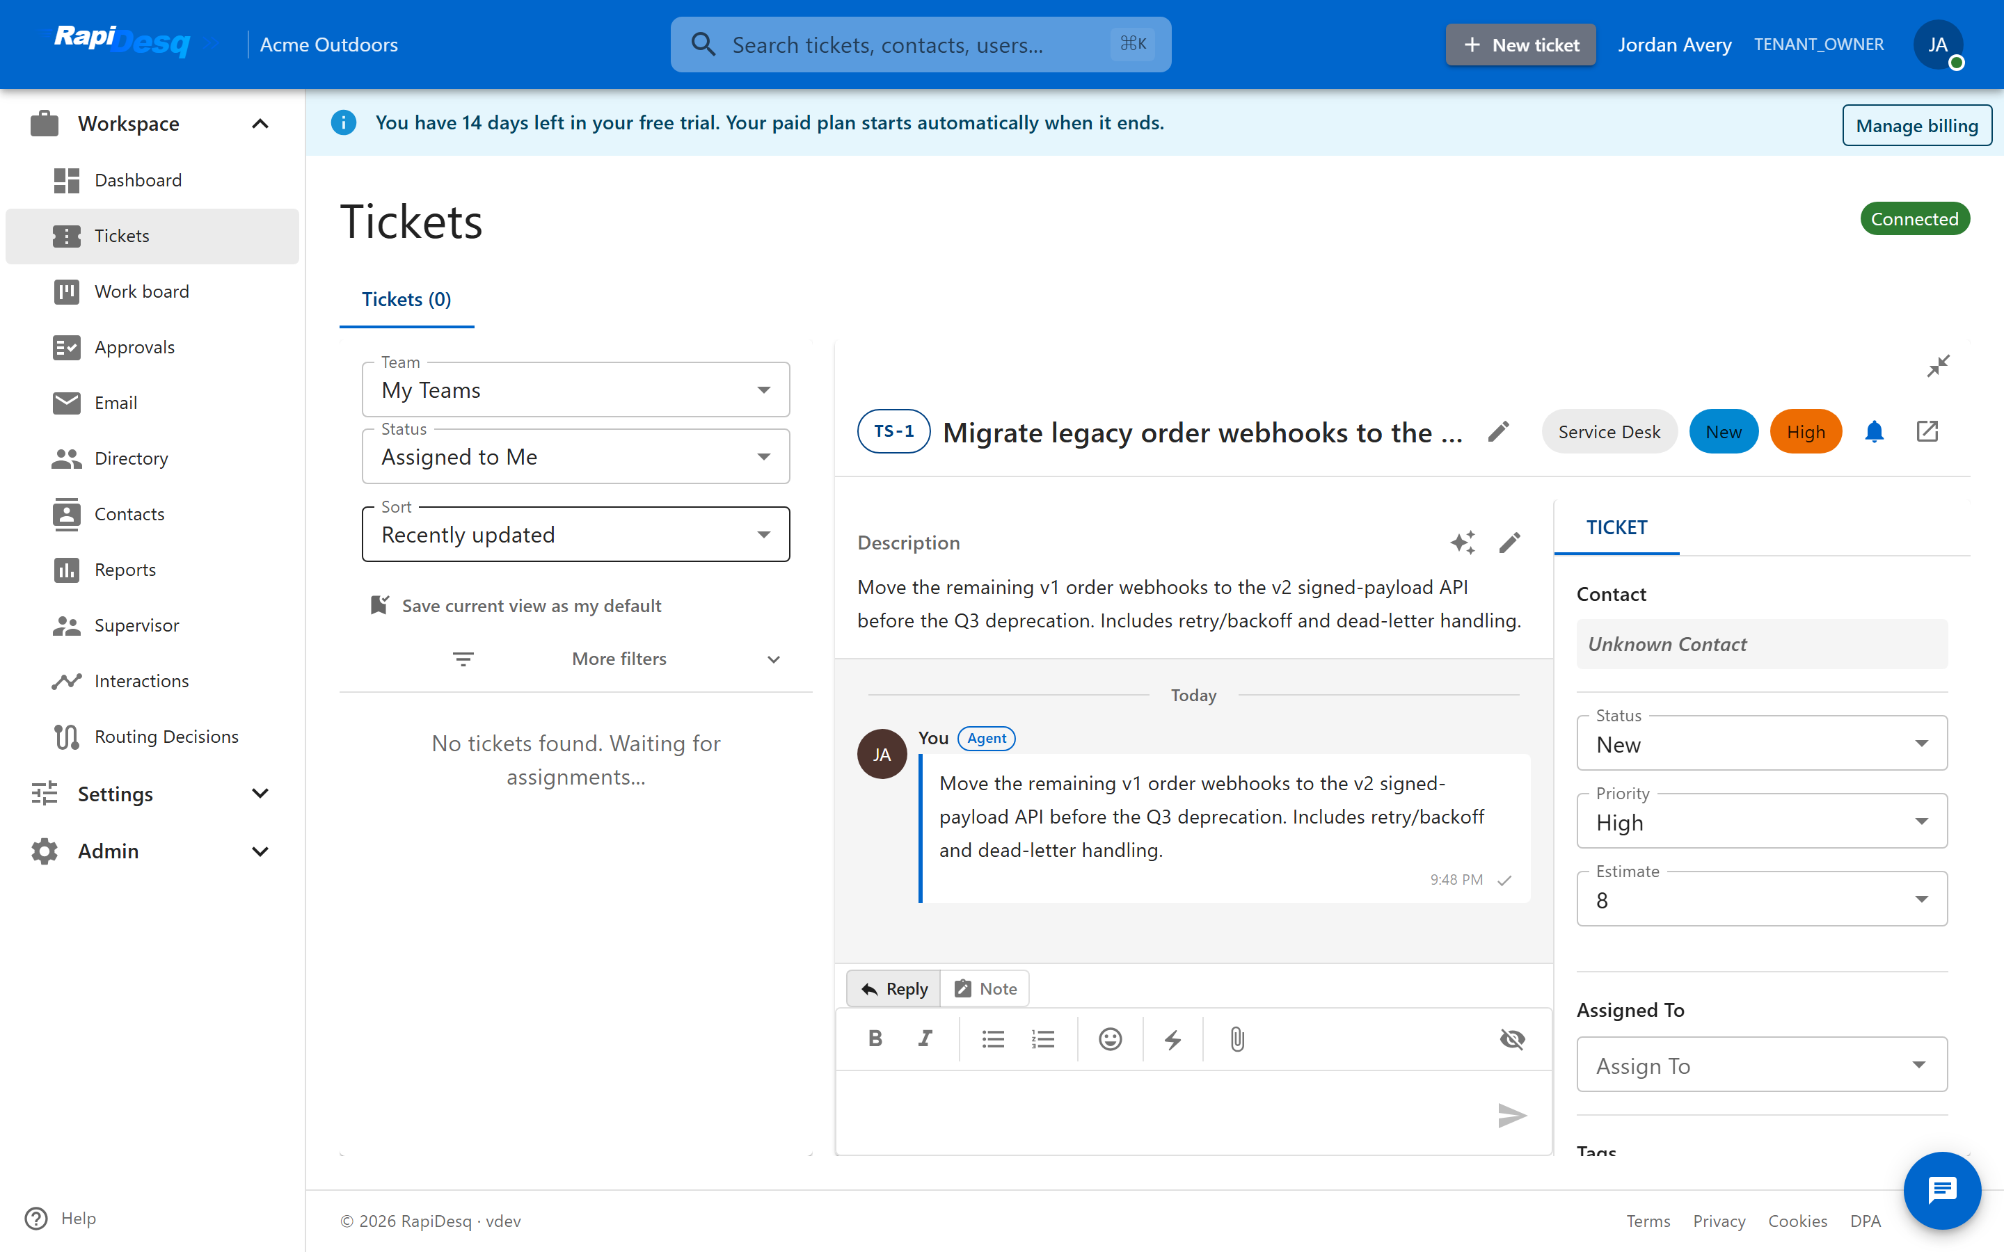The height and width of the screenshot is (1252, 2004).
Task: Edit the description with its pencil icon
Action: [1510, 543]
